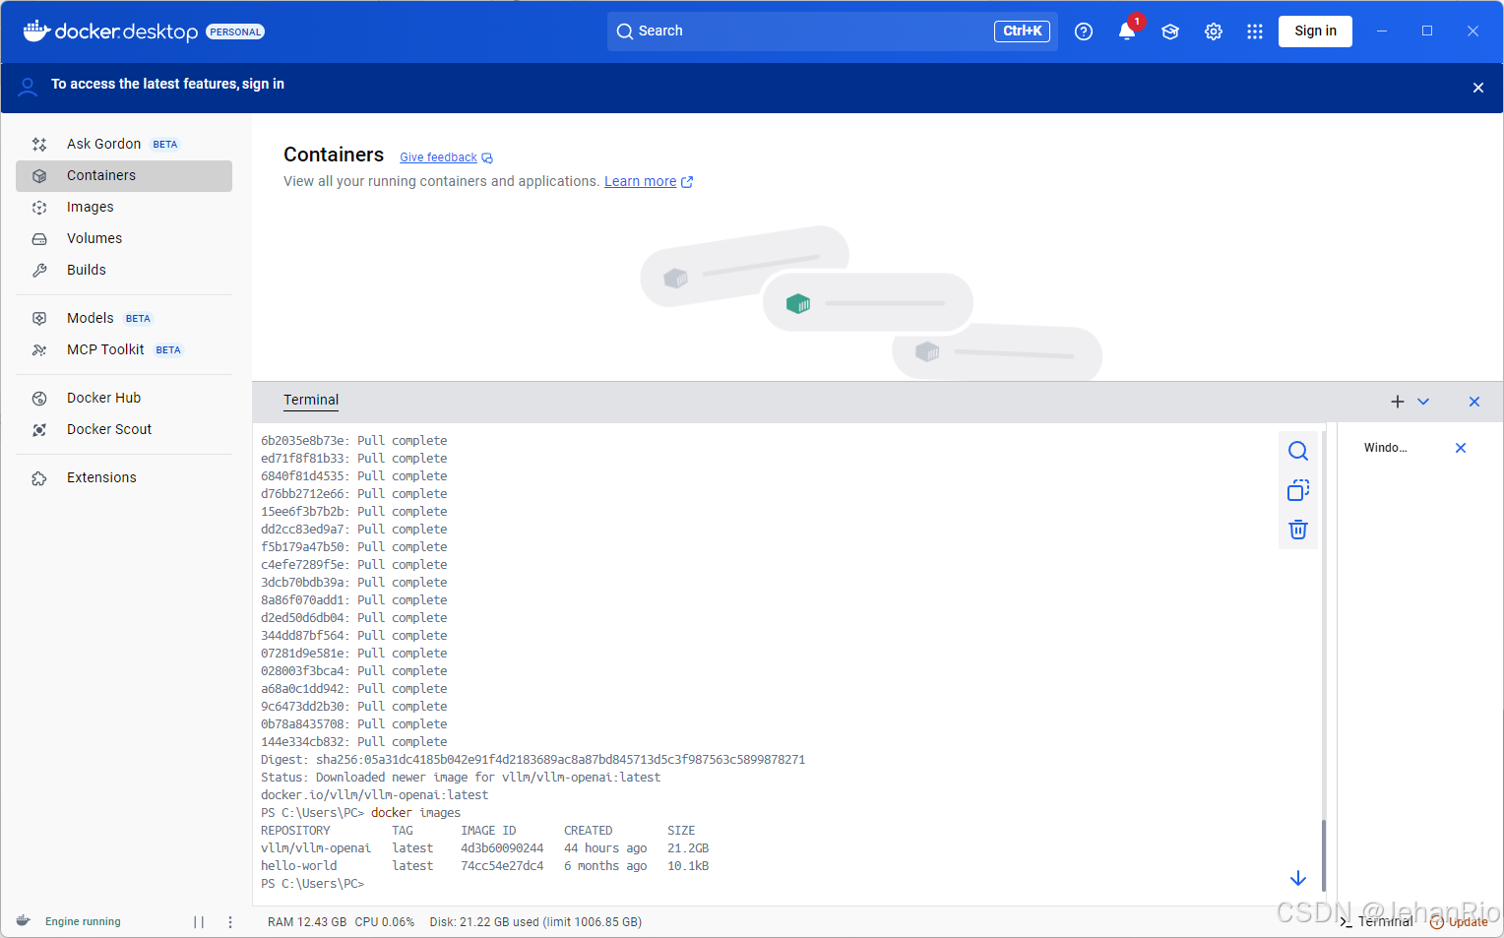
Task: Go to Volumes in the sidebar
Action: (124, 238)
